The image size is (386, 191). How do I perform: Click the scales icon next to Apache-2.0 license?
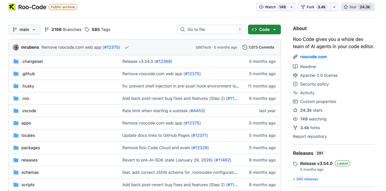point(295,75)
